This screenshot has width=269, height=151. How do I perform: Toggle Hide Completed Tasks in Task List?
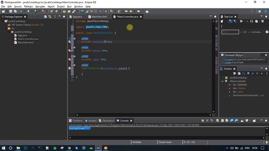(247, 21)
